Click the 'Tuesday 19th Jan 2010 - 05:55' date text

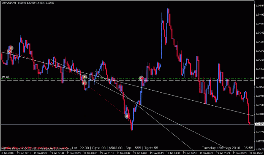tap(228, 148)
